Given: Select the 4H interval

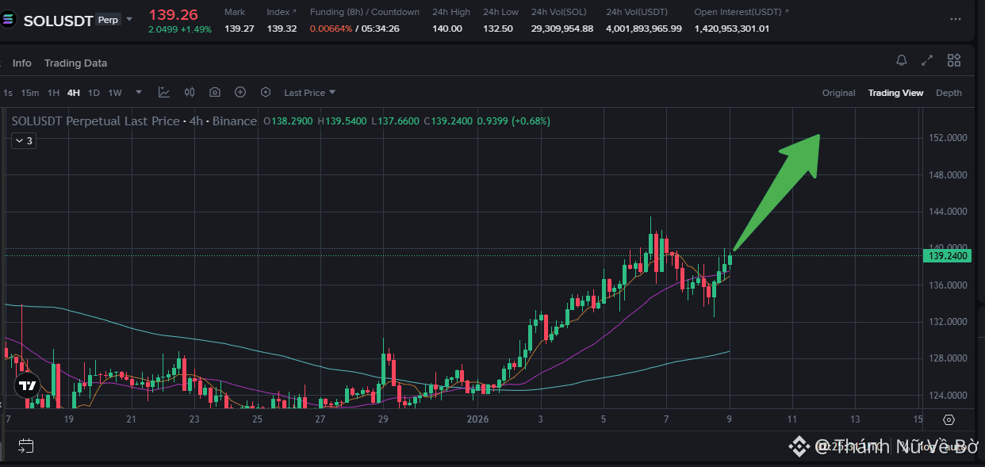Looking at the screenshot, I should (x=74, y=93).
